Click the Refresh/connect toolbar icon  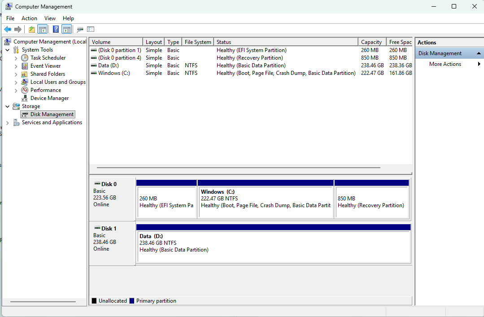[x=80, y=29]
